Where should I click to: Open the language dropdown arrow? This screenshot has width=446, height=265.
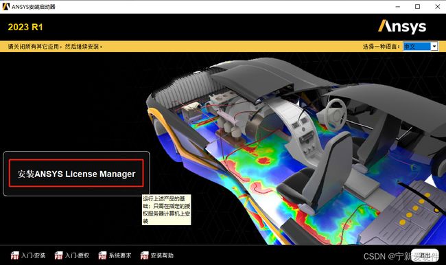[x=434, y=47]
